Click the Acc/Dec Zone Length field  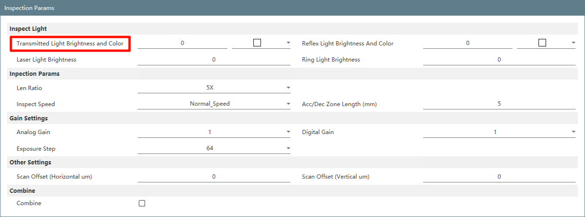coord(499,104)
